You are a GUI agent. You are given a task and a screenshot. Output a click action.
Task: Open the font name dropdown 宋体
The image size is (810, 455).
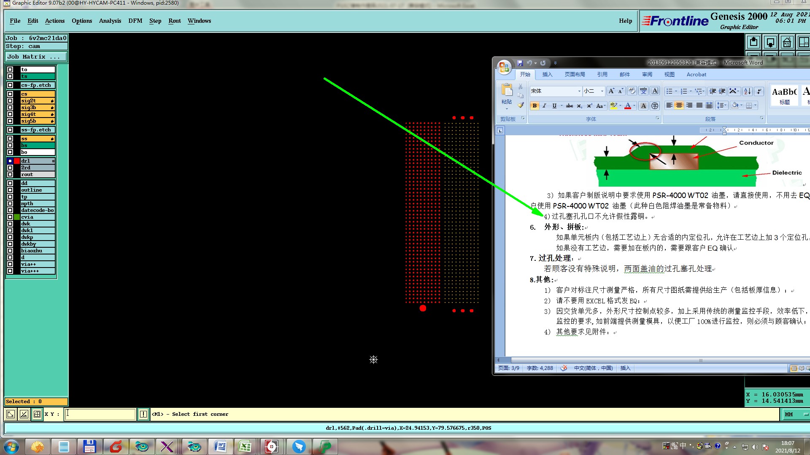click(579, 91)
